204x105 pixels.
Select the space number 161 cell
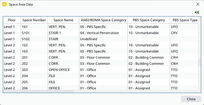pos(34,27)
